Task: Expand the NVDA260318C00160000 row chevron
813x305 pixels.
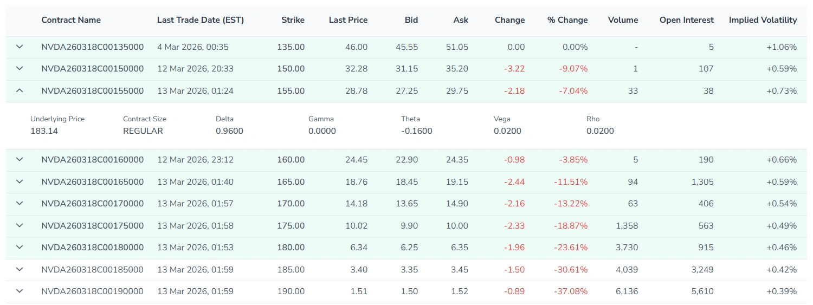Action: point(20,160)
